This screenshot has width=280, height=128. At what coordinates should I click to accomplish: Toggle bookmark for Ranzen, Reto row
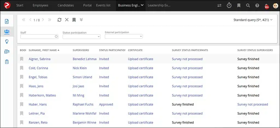pyautogui.click(x=22, y=123)
